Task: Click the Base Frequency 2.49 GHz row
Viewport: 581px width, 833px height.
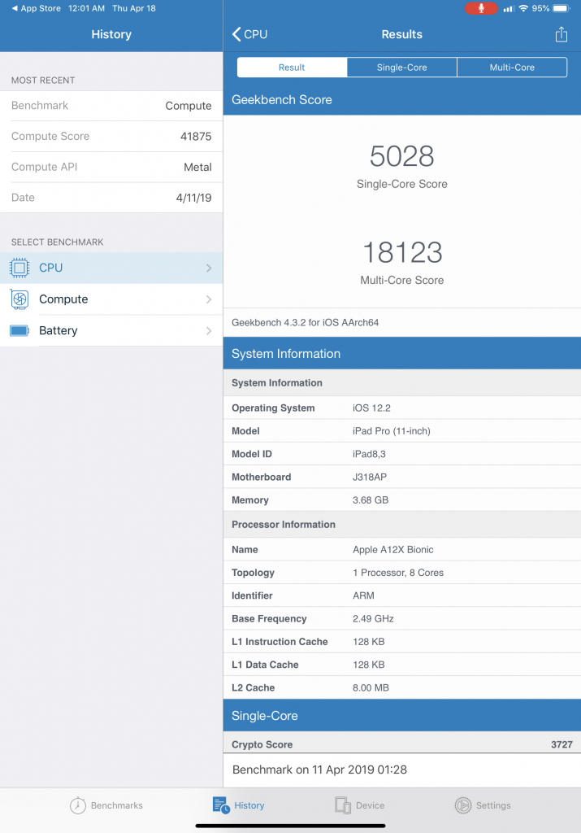Action: pyautogui.click(x=402, y=619)
